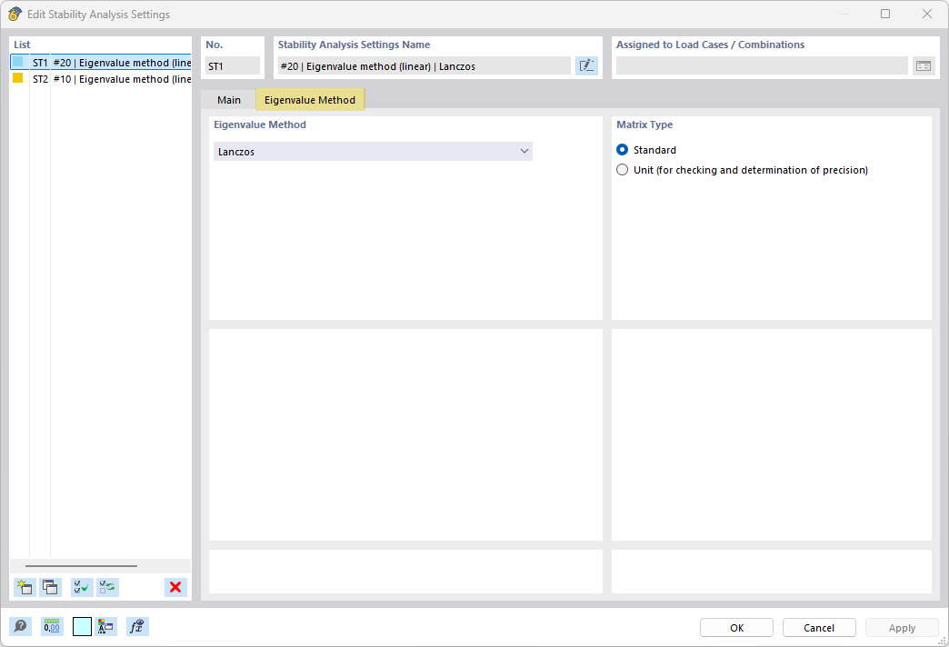The width and height of the screenshot is (949, 647).
Task: Apply the current settings
Action: (x=901, y=627)
